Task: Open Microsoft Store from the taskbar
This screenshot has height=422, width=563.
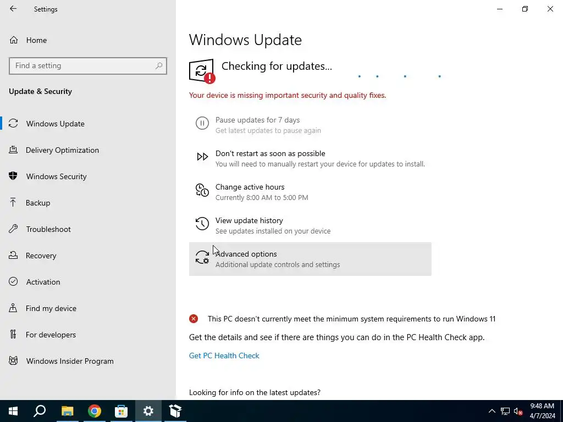Action: pyautogui.click(x=122, y=411)
